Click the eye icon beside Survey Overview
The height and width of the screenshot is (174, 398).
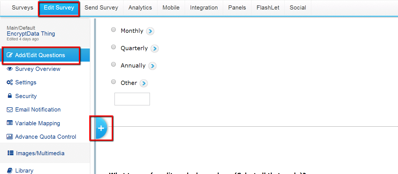pyautogui.click(x=10, y=69)
